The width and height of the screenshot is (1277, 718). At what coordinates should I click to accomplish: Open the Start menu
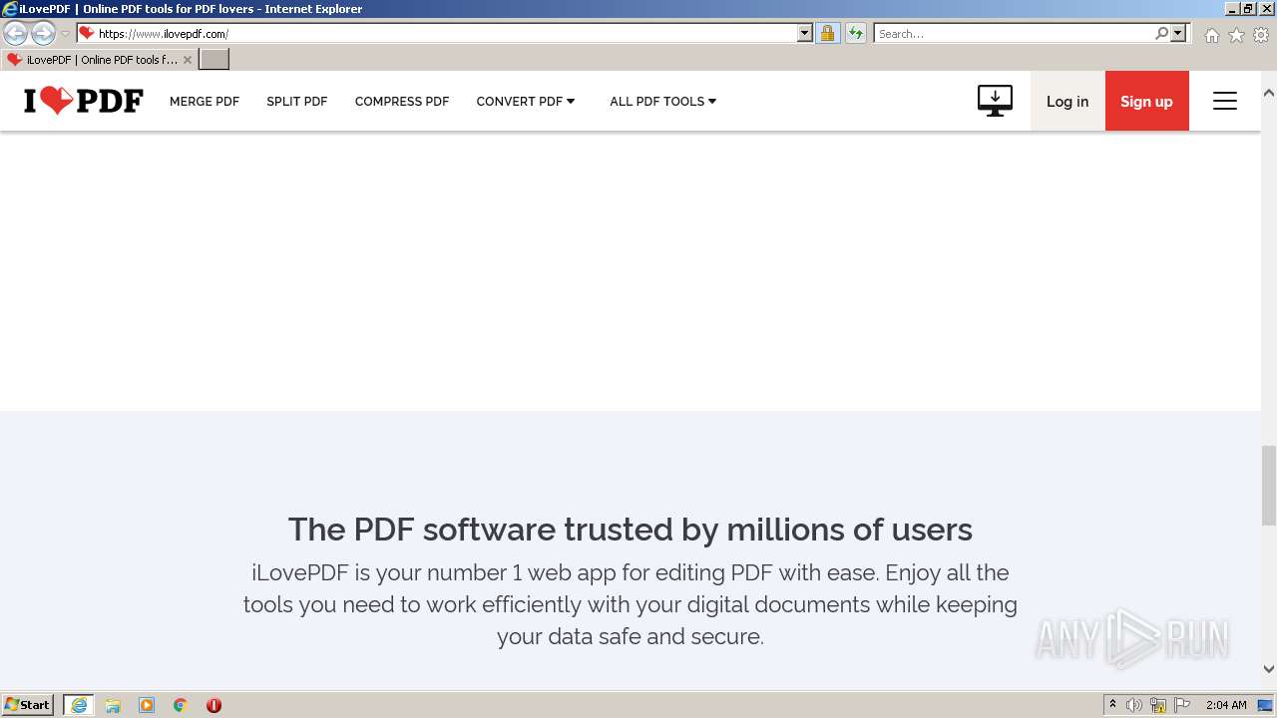pyautogui.click(x=28, y=705)
